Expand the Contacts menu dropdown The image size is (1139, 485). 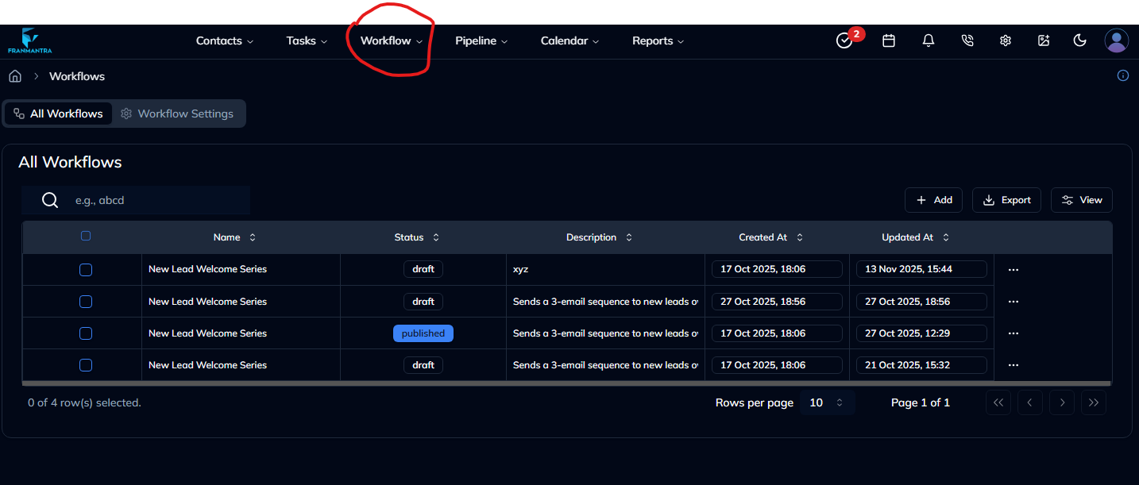(x=225, y=41)
